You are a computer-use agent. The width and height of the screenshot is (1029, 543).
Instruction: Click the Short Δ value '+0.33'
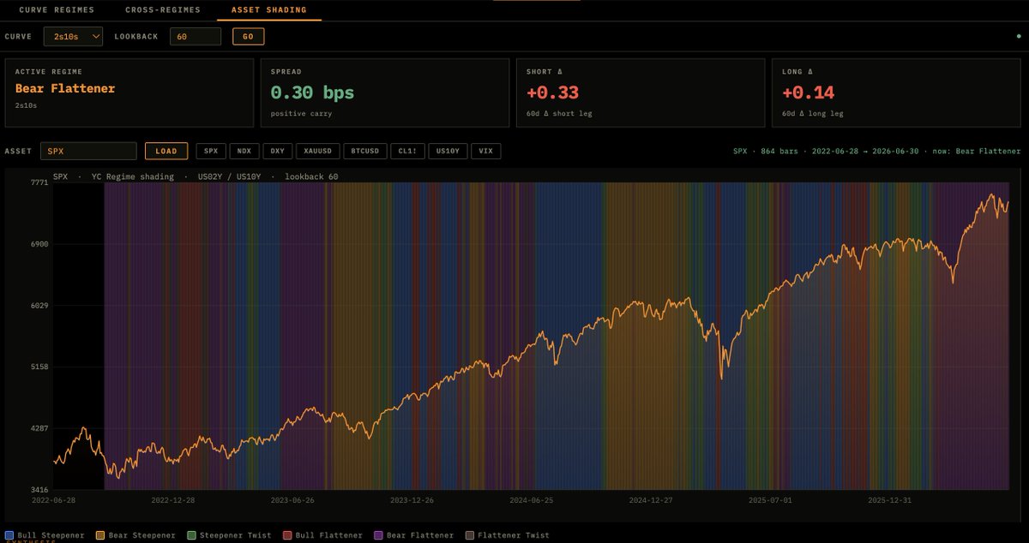click(553, 92)
